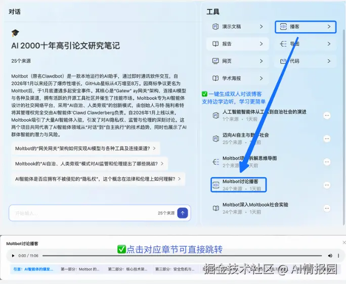Click the mind map icon beside 导图
The height and width of the screenshot is (284, 346).
283,44
